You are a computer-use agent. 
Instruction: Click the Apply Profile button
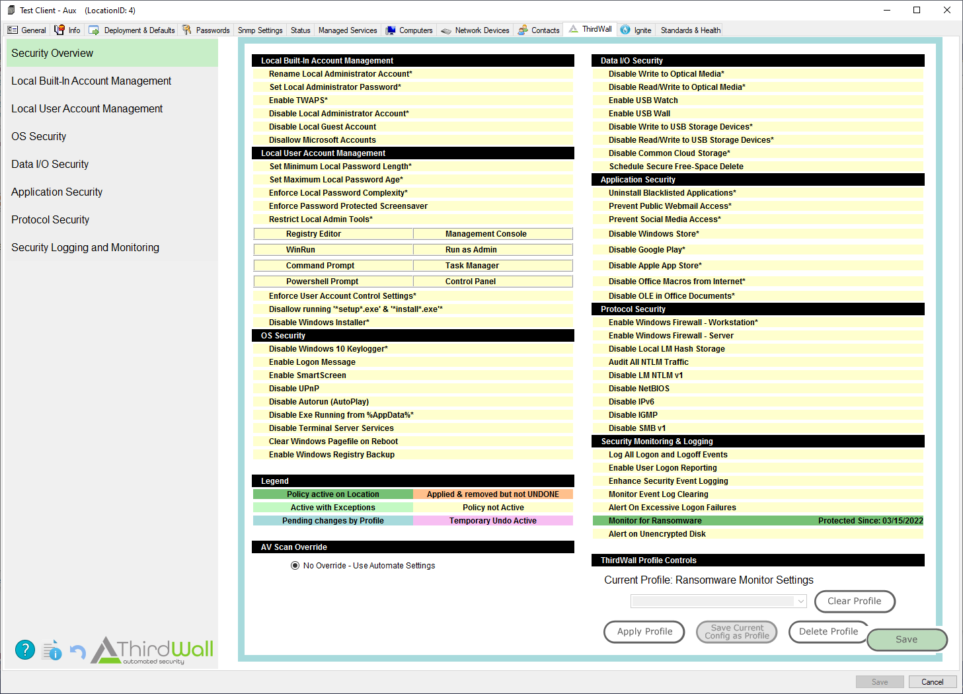[644, 631]
